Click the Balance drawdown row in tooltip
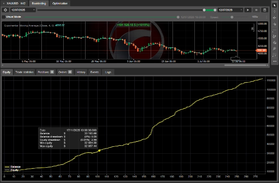 [x=68, y=137]
